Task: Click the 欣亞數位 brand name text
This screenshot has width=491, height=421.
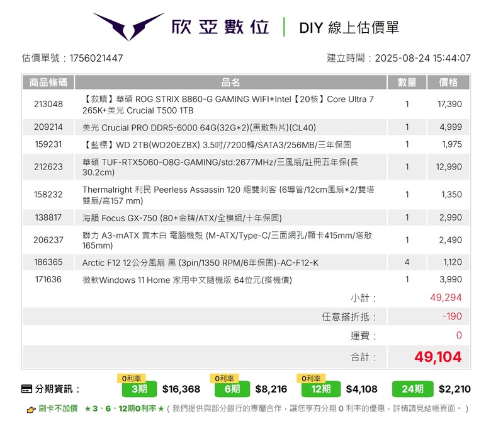Action: click(x=220, y=27)
